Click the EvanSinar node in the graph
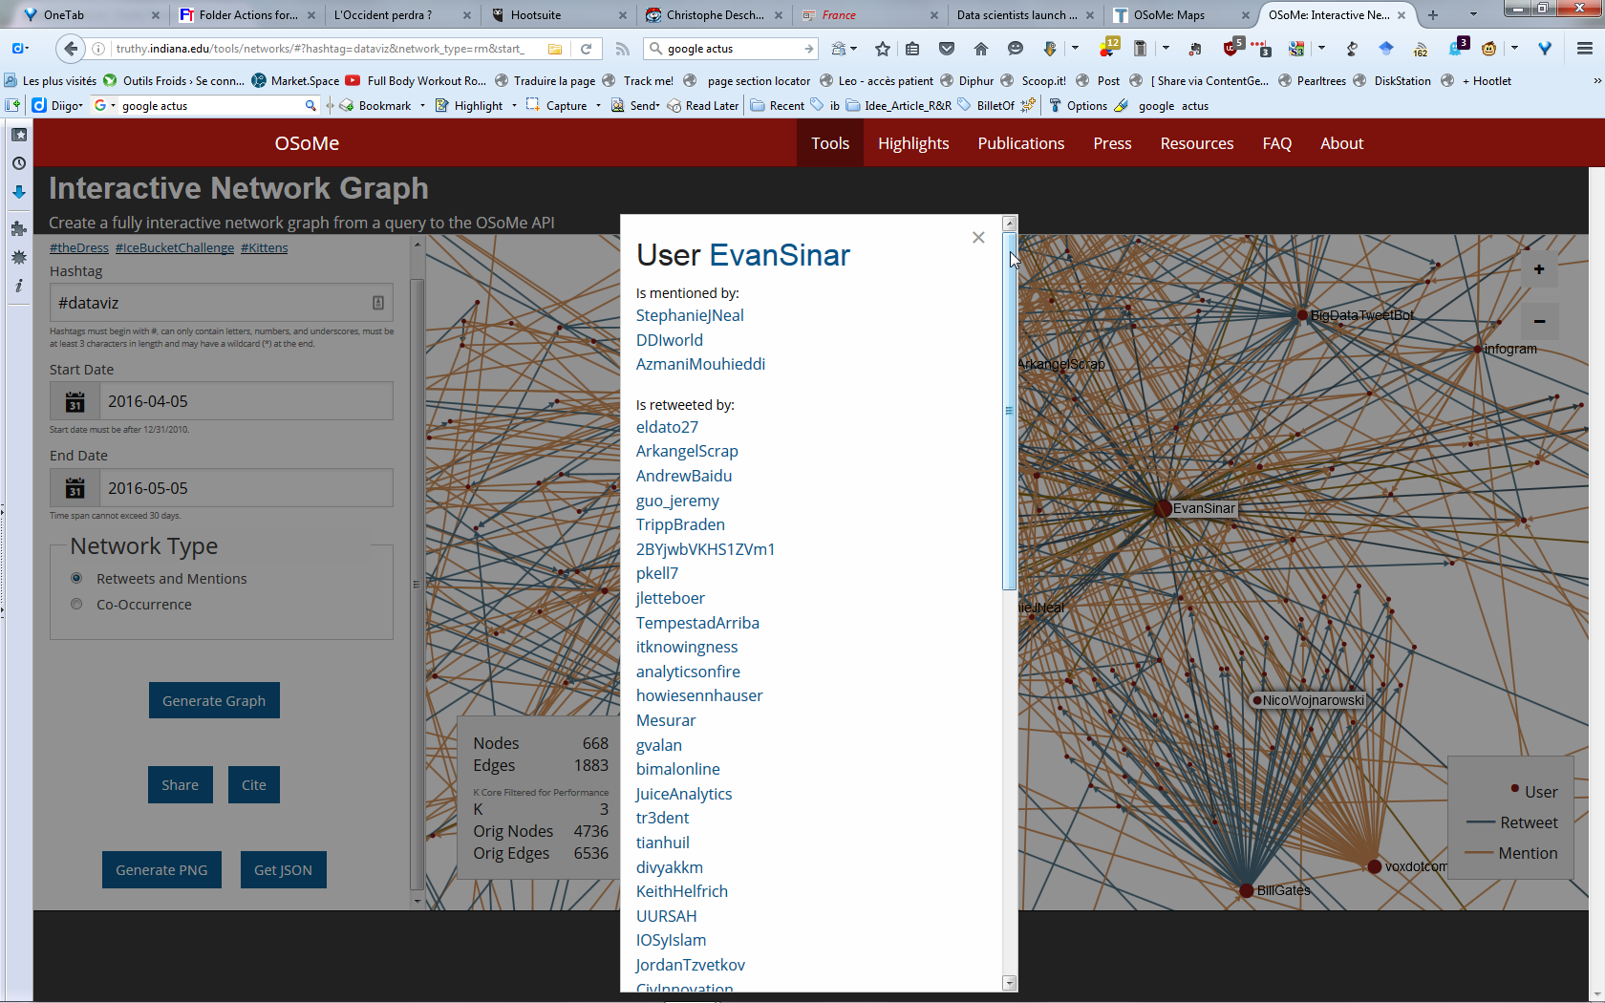This screenshot has height=1003, width=1605. 1163,508
